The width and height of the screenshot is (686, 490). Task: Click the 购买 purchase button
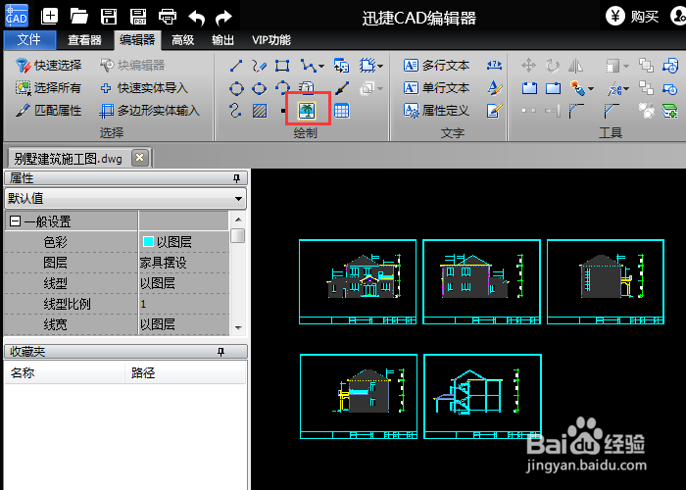pos(632,17)
